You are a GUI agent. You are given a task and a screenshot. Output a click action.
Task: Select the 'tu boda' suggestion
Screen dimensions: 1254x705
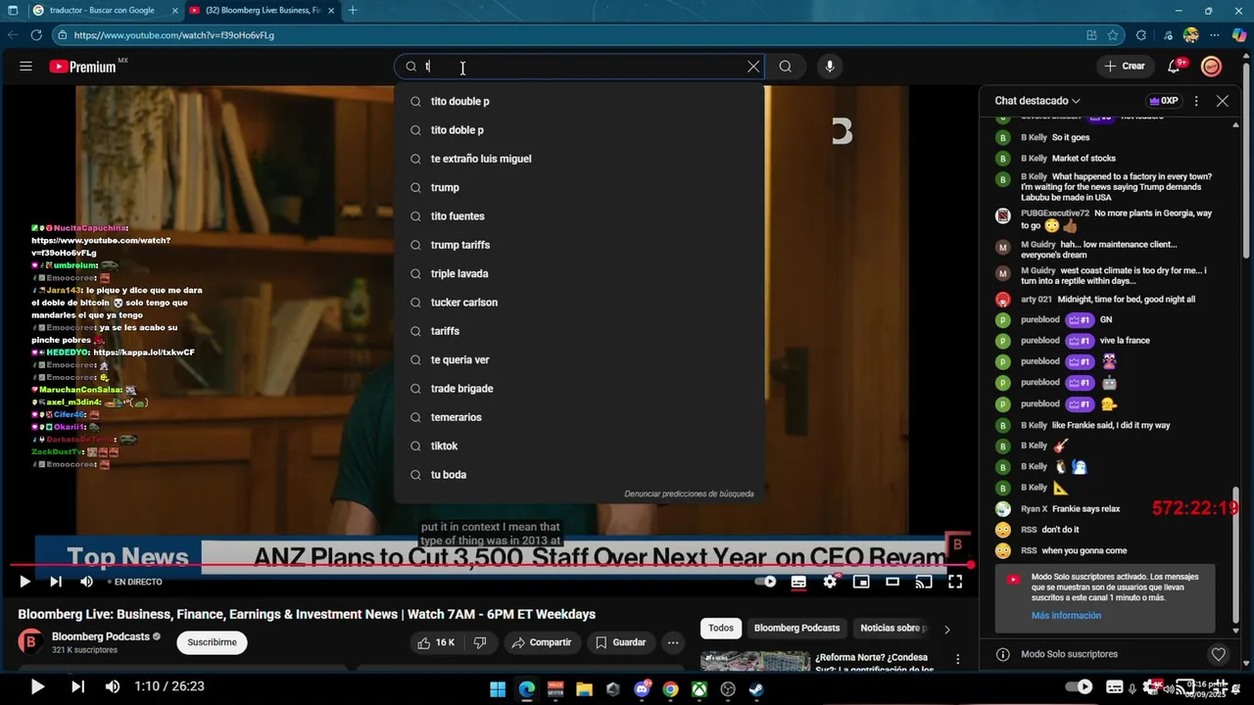tap(578, 475)
